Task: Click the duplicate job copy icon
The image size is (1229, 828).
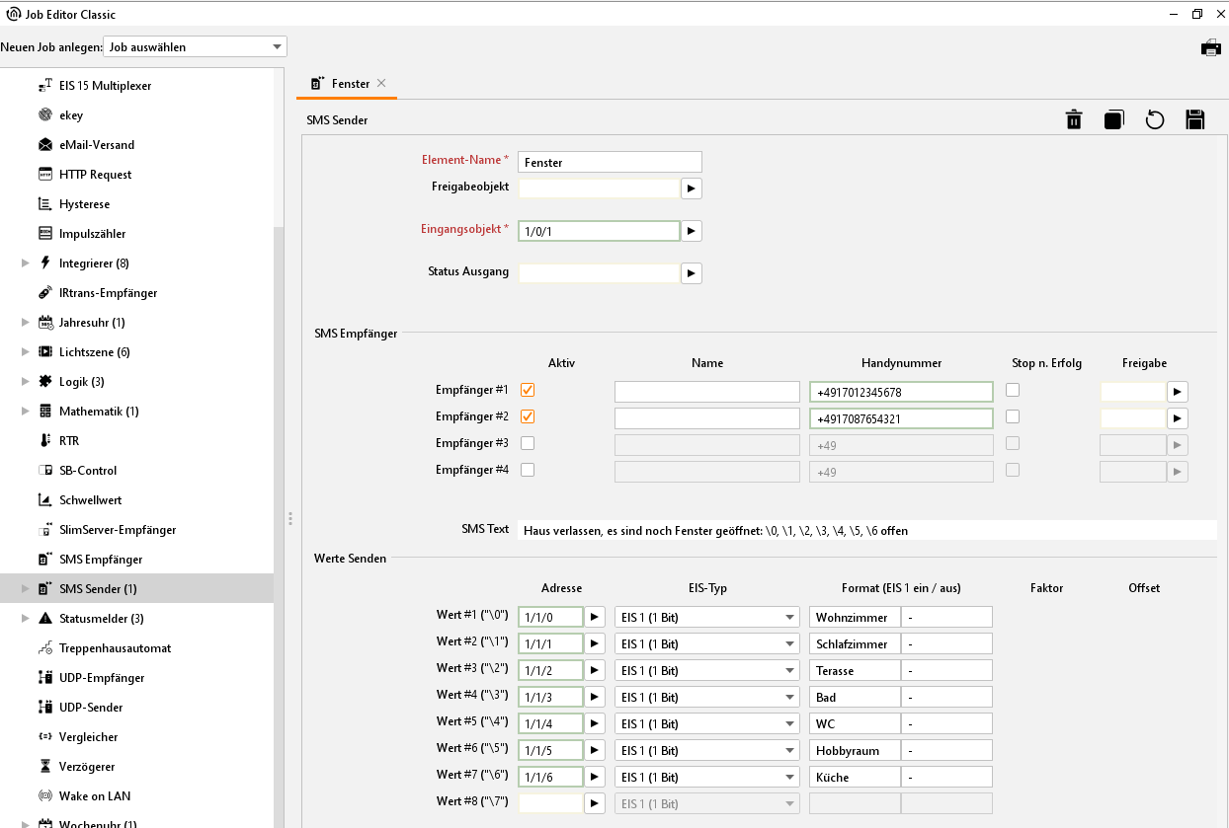Action: pos(1113,120)
